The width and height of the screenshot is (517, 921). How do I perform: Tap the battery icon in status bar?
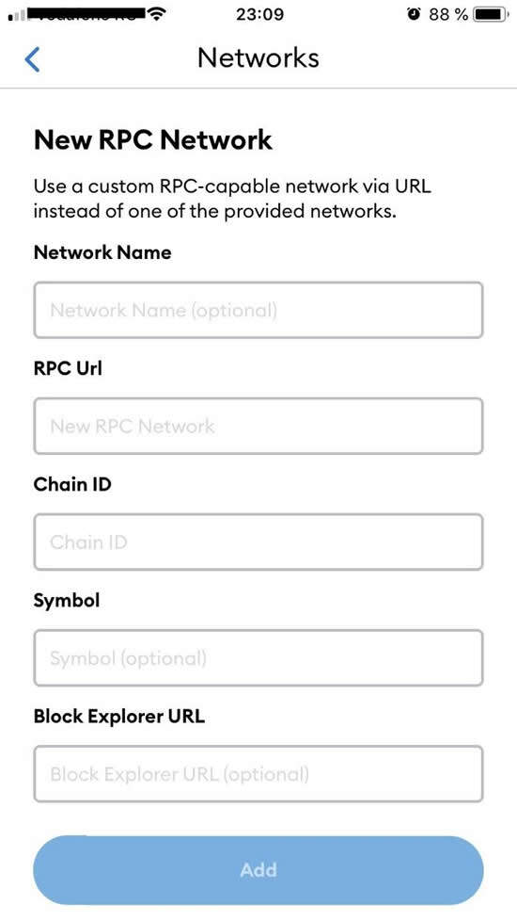click(x=493, y=15)
